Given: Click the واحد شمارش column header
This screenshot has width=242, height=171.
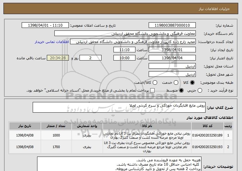Looking at the screenshot, I should coord(87,126).
